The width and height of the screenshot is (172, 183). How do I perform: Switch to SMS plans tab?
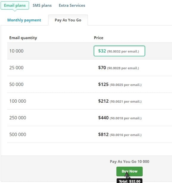42,5
